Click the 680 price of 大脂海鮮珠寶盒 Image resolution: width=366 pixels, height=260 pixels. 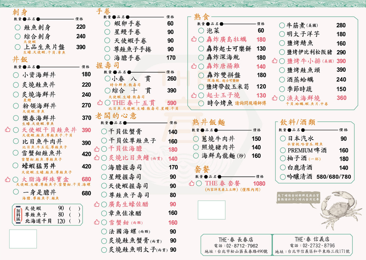[86, 179]
